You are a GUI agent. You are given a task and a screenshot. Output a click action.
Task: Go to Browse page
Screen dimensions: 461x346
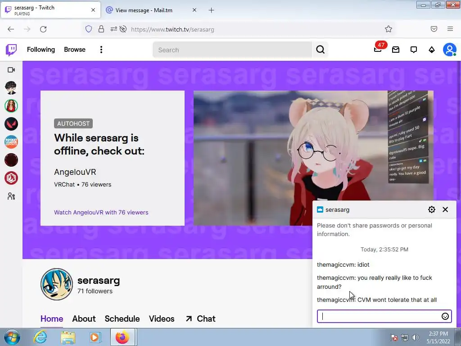75,50
